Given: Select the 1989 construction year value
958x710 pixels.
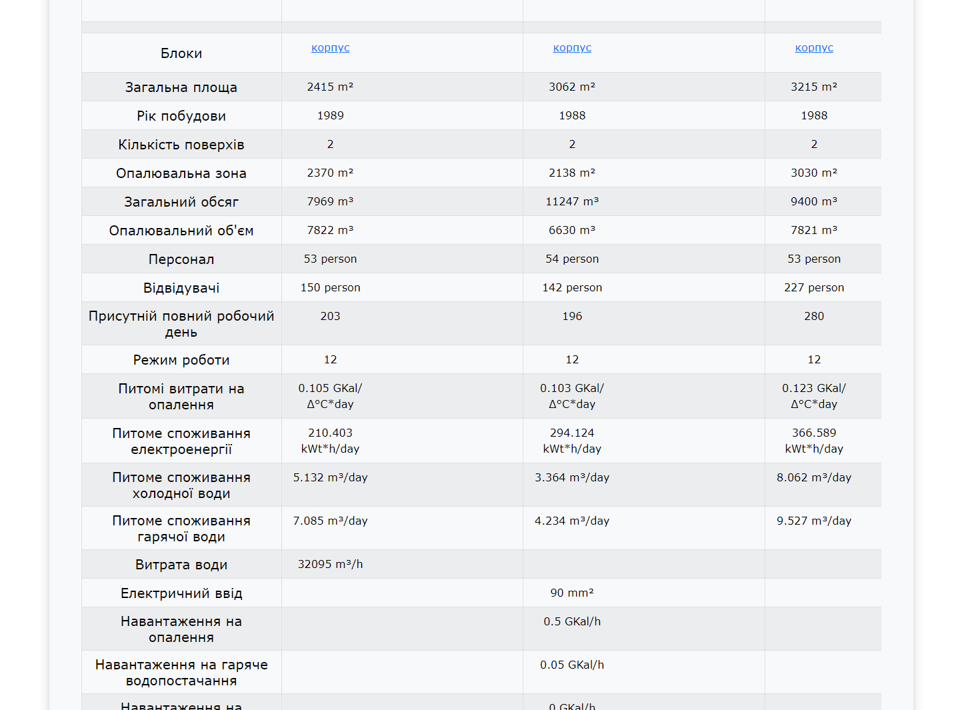Looking at the screenshot, I should (x=330, y=115).
